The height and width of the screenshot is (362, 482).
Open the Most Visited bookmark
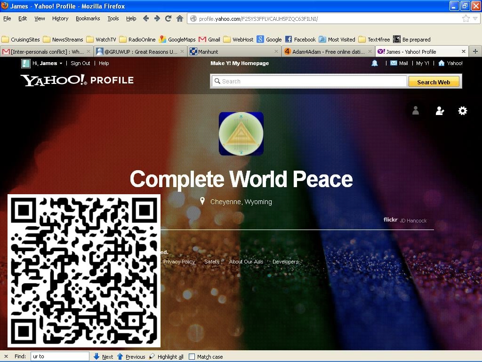tap(337, 40)
